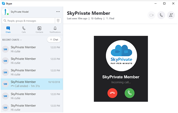
Task: Switch to the Chats tab
Action: pos(8,30)
